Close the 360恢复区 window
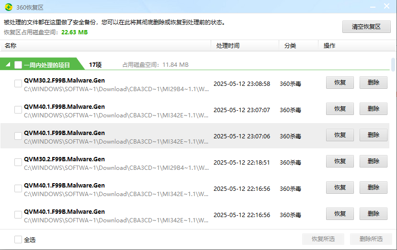The image size is (397, 250). tap(387, 6)
